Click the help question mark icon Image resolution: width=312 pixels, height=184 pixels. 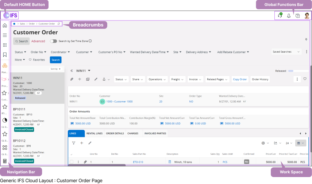[x=297, y=16]
